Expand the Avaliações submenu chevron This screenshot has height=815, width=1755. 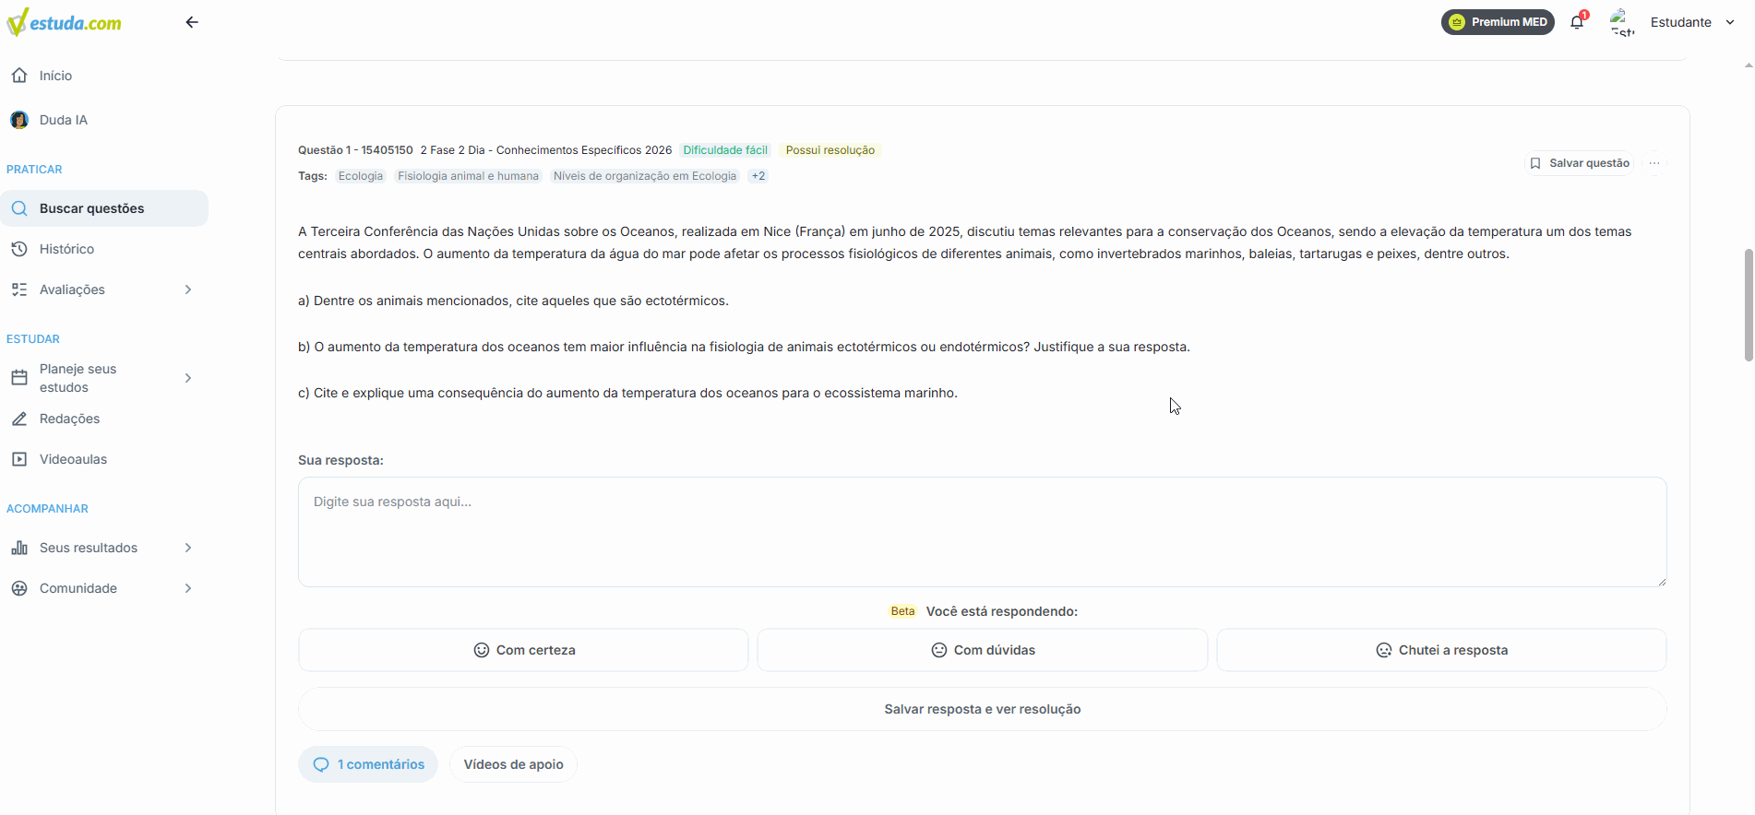coord(188,289)
